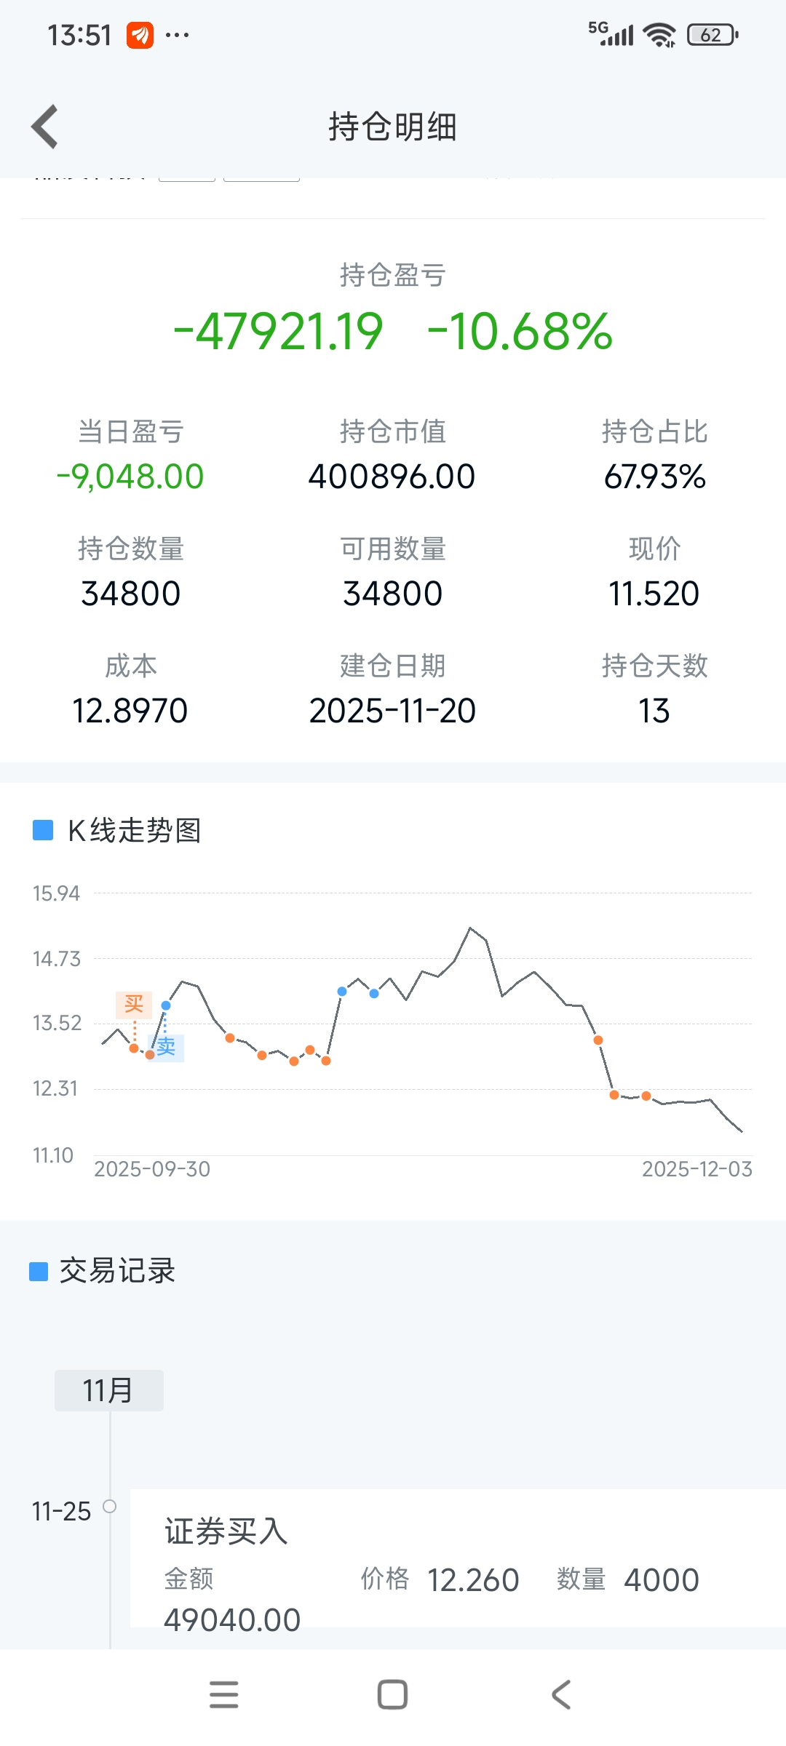Tap blue square beside K线走势图 heading
The width and height of the screenshot is (786, 1746).
pyautogui.click(x=43, y=830)
